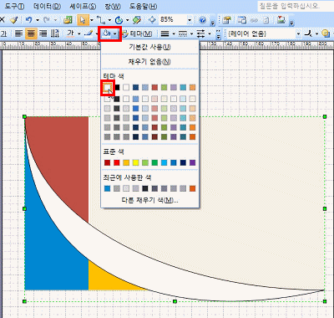Click the green stamp tool icon
This screenshot has width=334, height=318.
(x=137, y=20)
